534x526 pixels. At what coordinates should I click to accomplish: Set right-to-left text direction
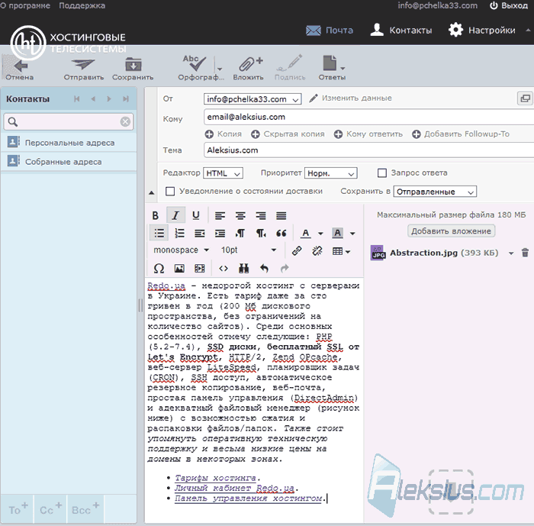[261, 233]
